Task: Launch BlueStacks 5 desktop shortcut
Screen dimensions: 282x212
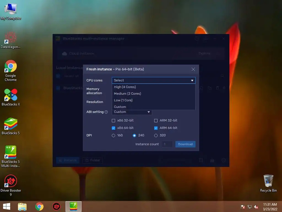Action: coord(11,126)
